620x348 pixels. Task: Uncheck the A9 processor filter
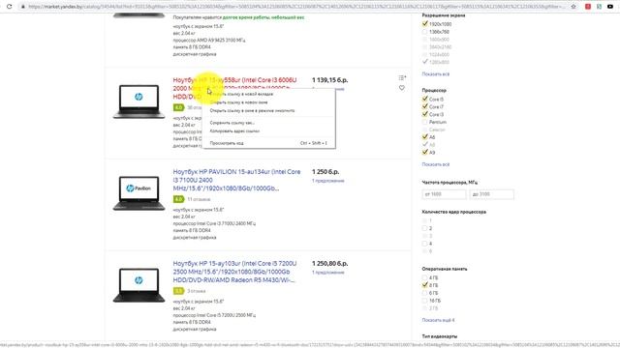tap(425, 152)
